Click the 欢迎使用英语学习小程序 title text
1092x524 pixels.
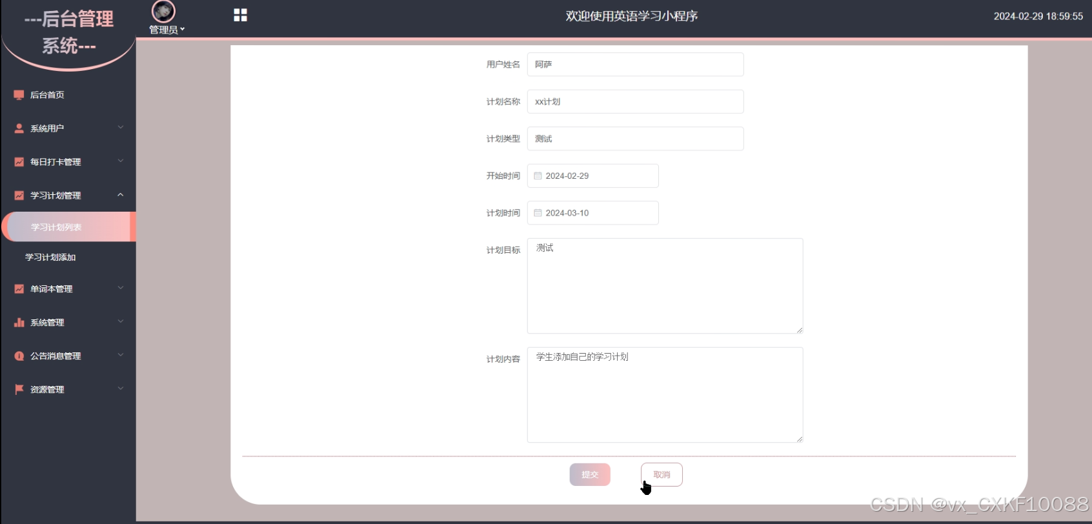632,16
